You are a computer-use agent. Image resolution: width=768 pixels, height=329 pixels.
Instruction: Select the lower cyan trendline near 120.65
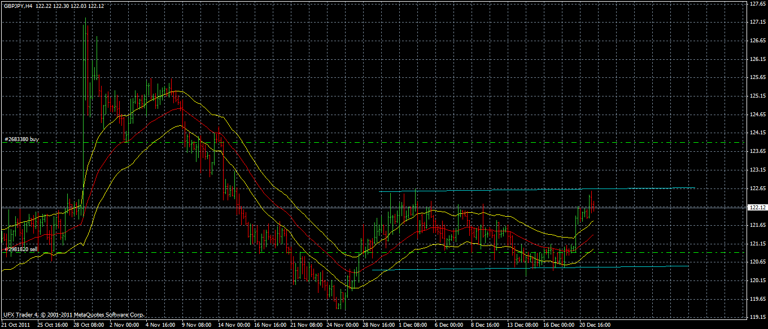tap(531, 268)
